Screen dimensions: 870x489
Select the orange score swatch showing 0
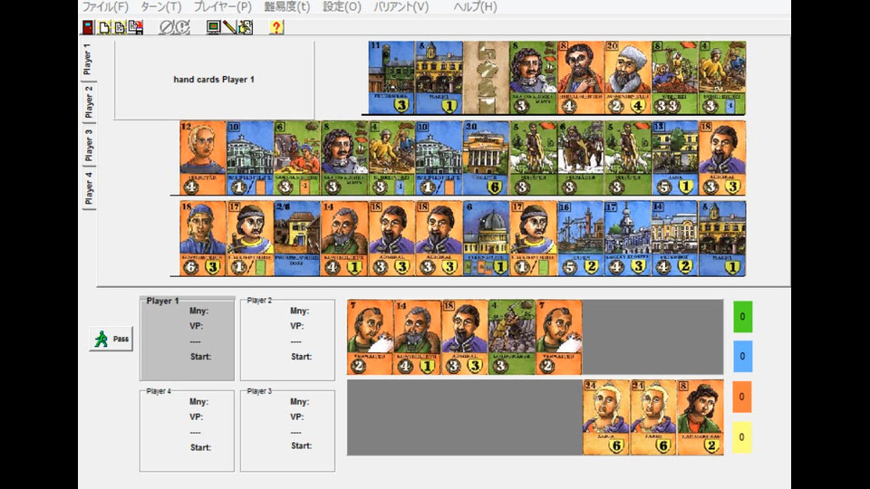pos(742,397)
